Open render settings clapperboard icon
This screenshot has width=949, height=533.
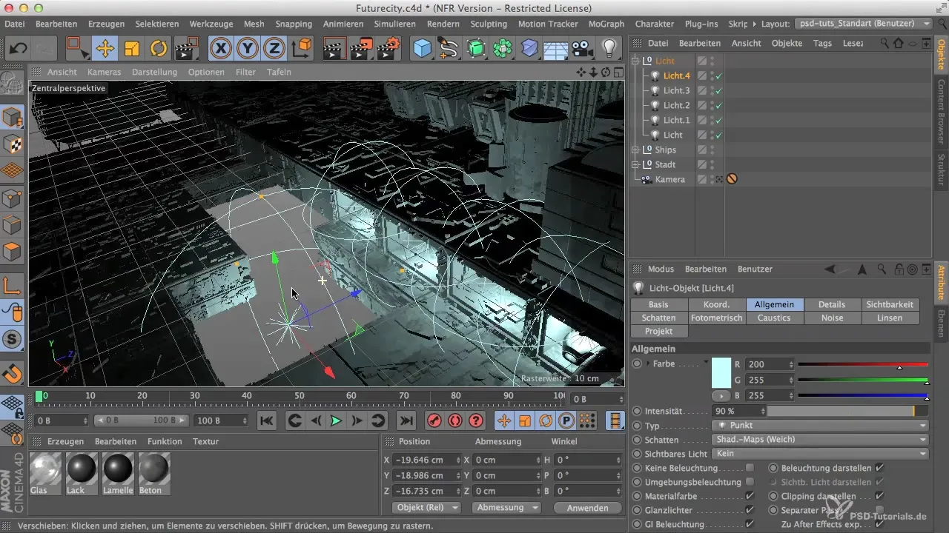coord(388,49)
